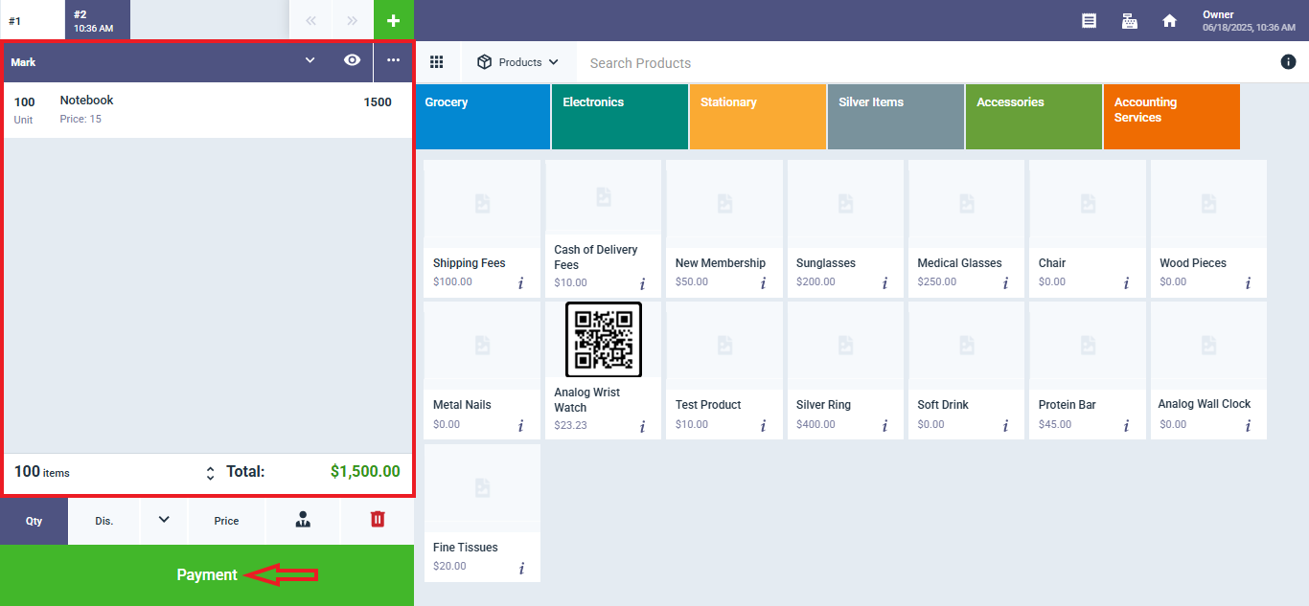Screen dimensions: 1309x606
Task: Choose the orange Stationary category tile
Action: pyautogui.click(x=757, y=117)
